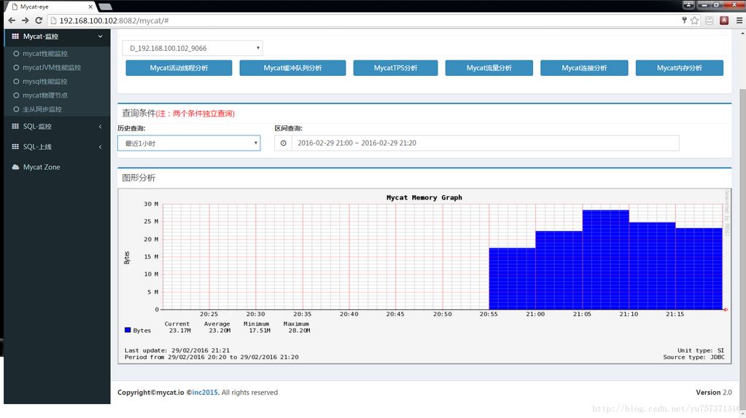Click the 'Current 23.17M' value text
Screen dimensions: 746x418
point(177,327)
